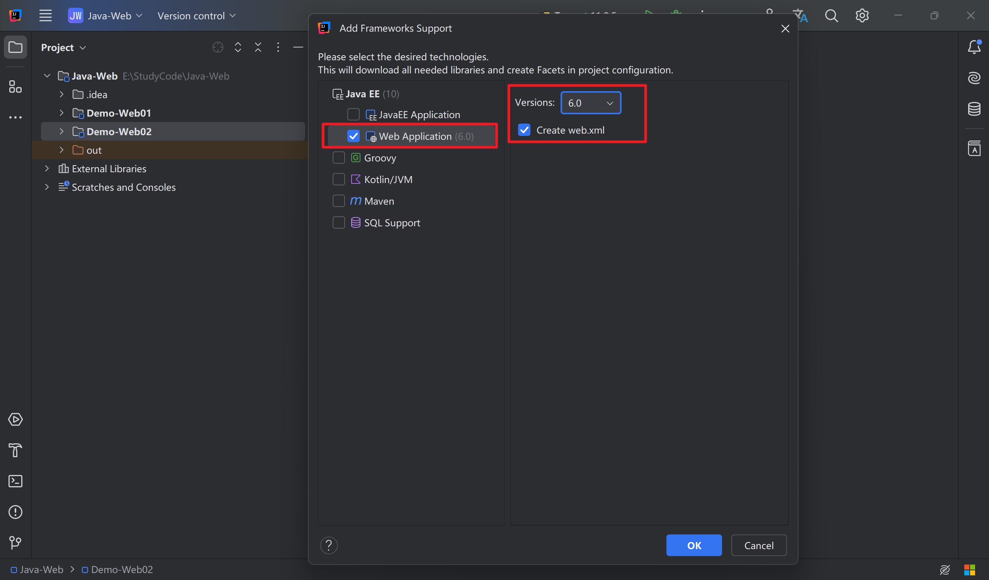Select the Groovy row label
989x580 pixels.
click(380, 158)
